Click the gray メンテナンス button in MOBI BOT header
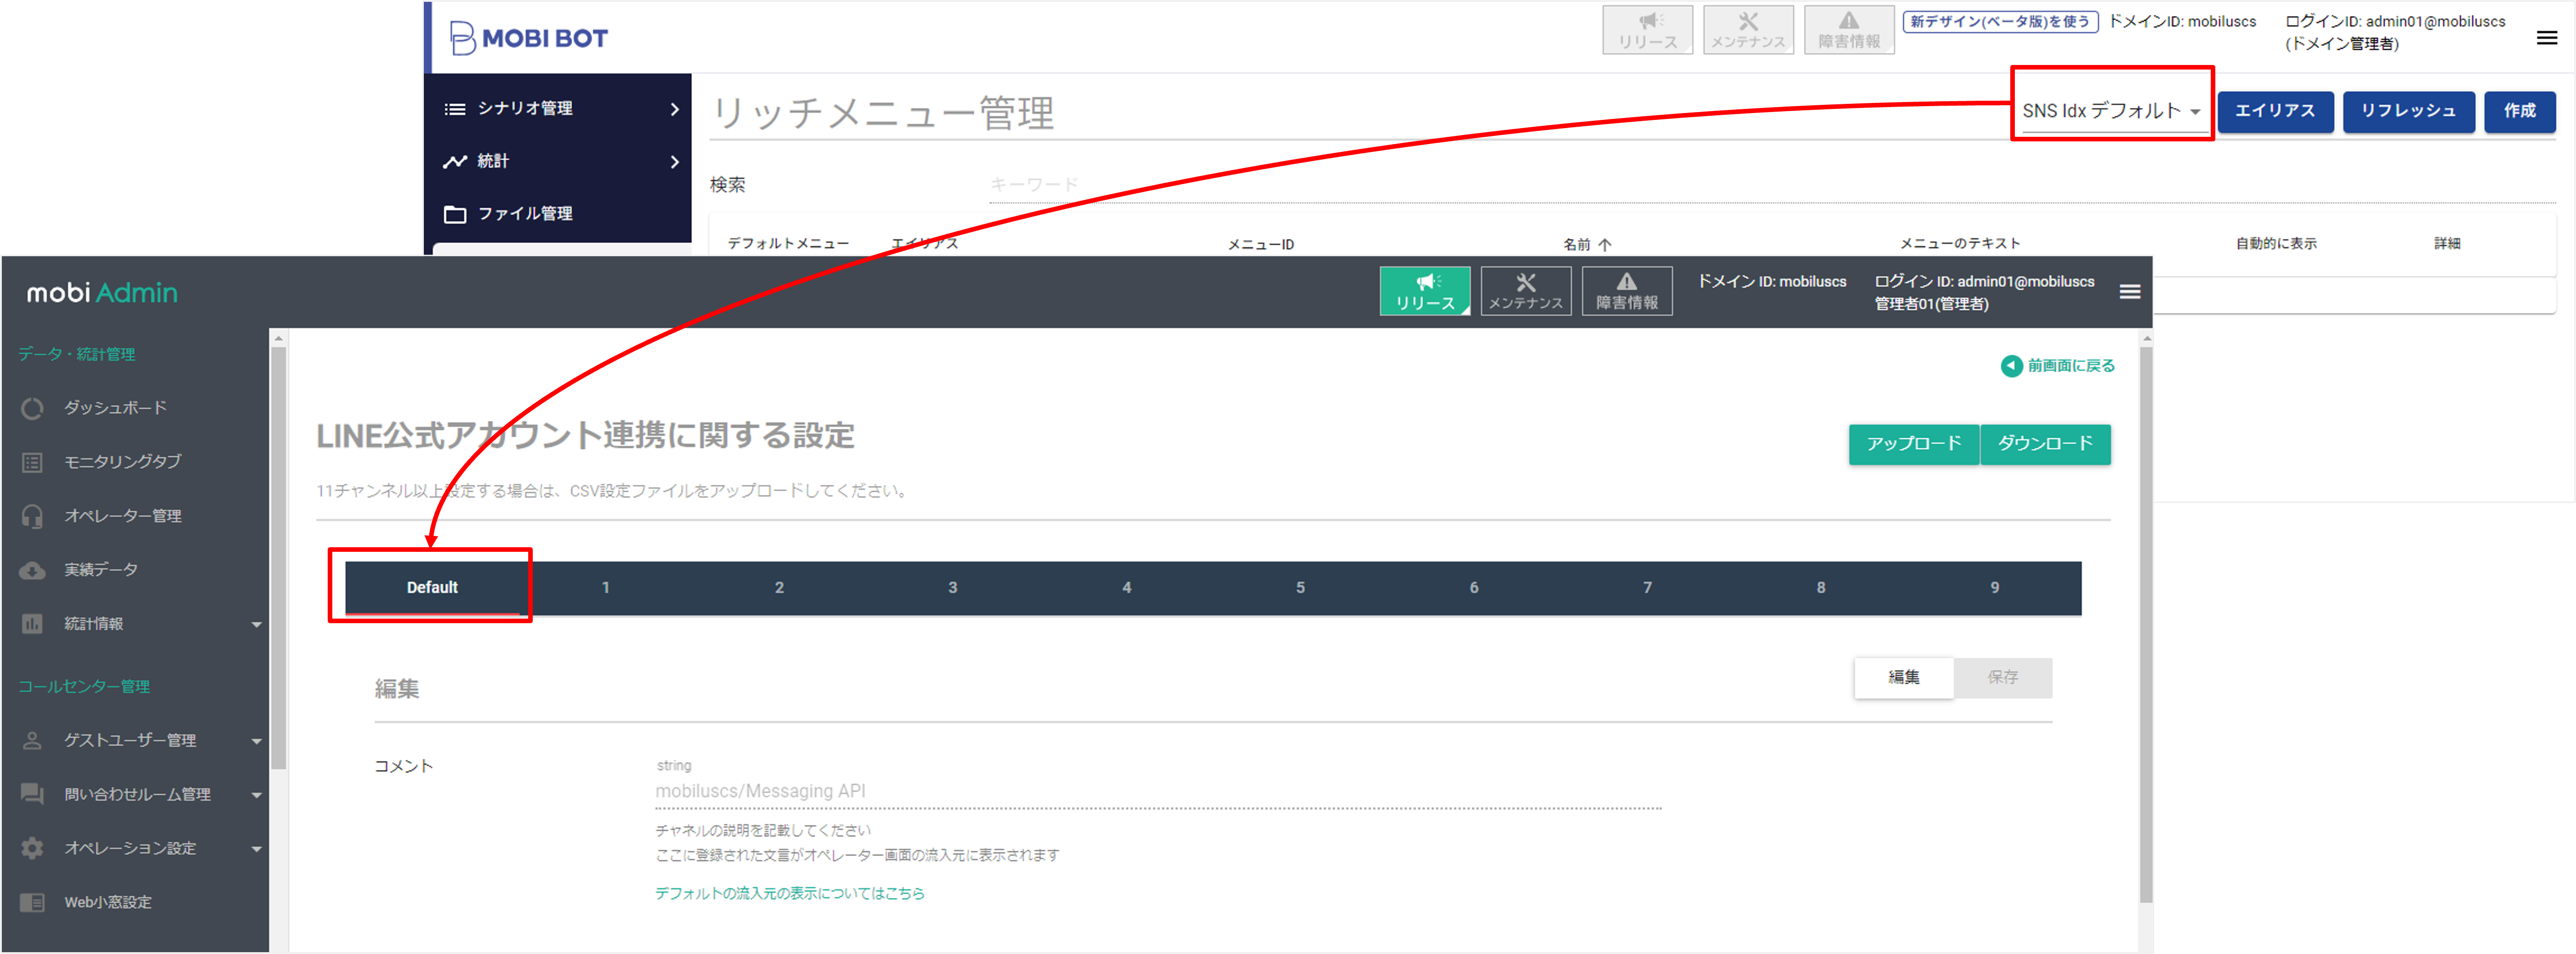This screenshot has width=2576, height=954. pyautogui.click(x=1748, y=30)
